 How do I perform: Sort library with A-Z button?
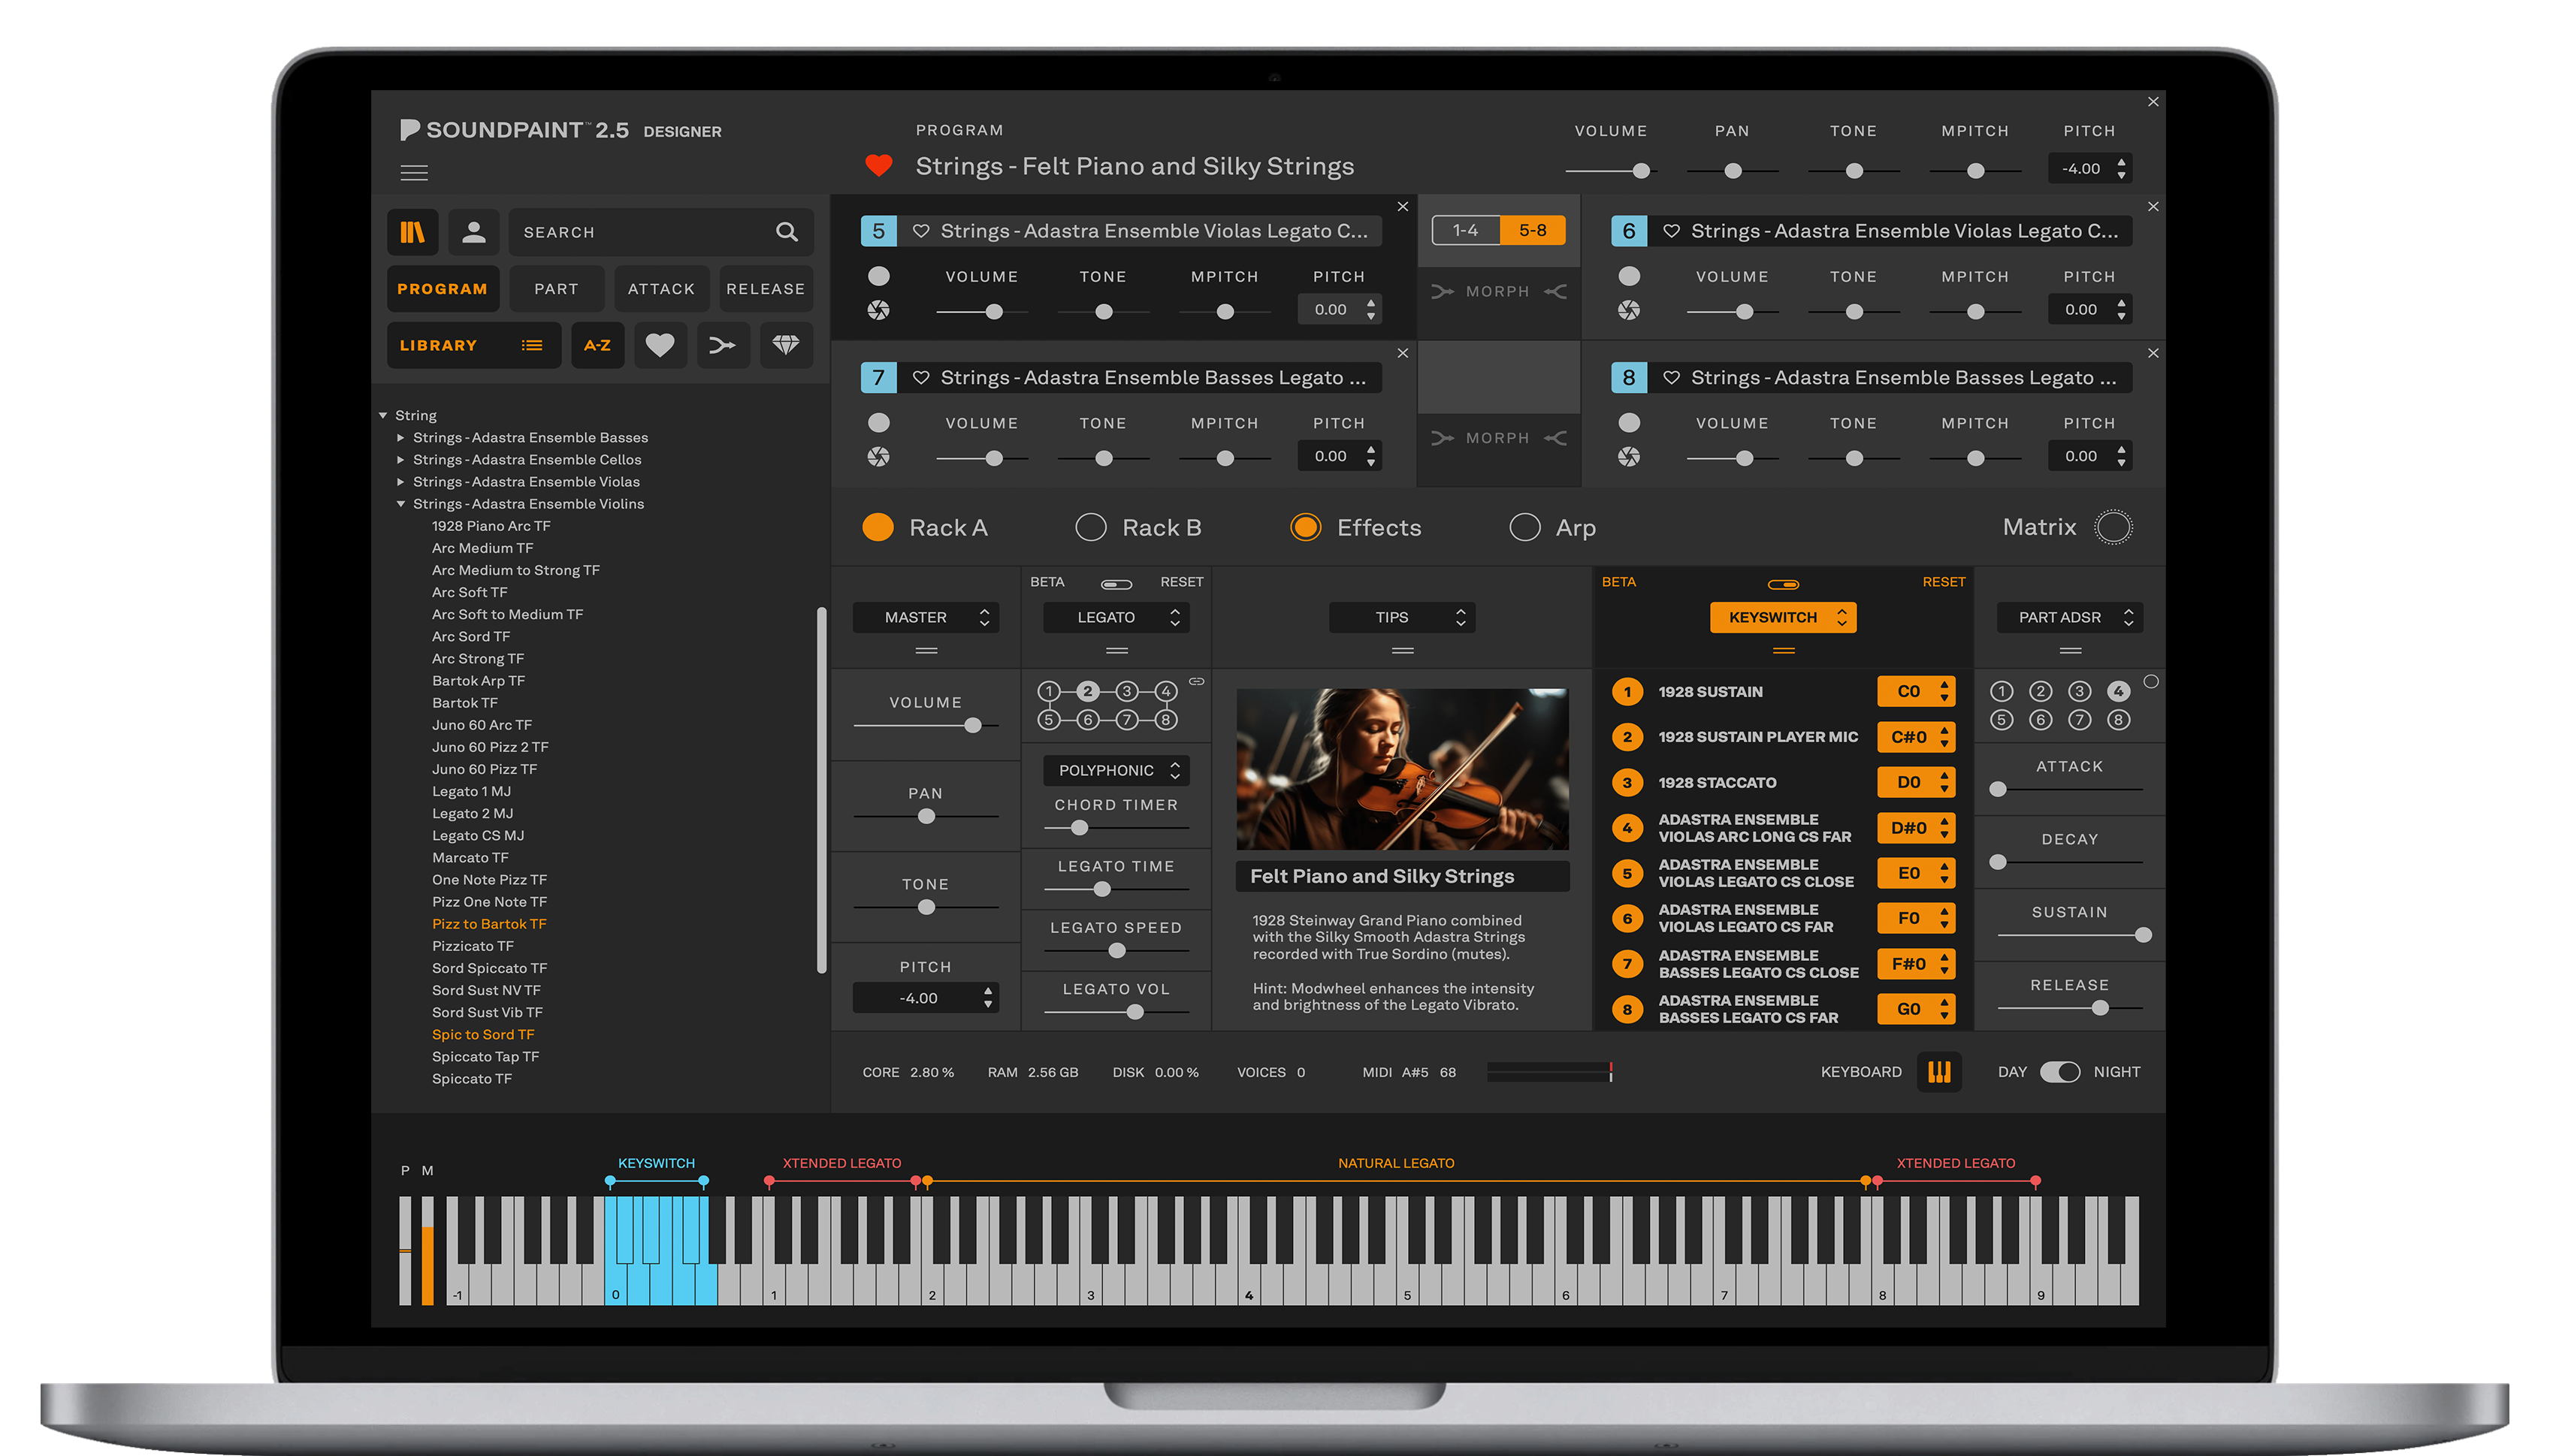click(x=597, y=345)
